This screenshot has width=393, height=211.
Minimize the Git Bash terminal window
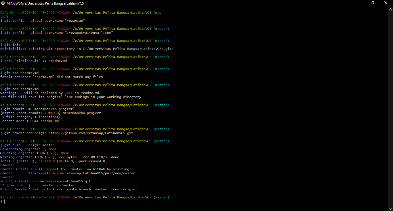click(x=360, y=3)
